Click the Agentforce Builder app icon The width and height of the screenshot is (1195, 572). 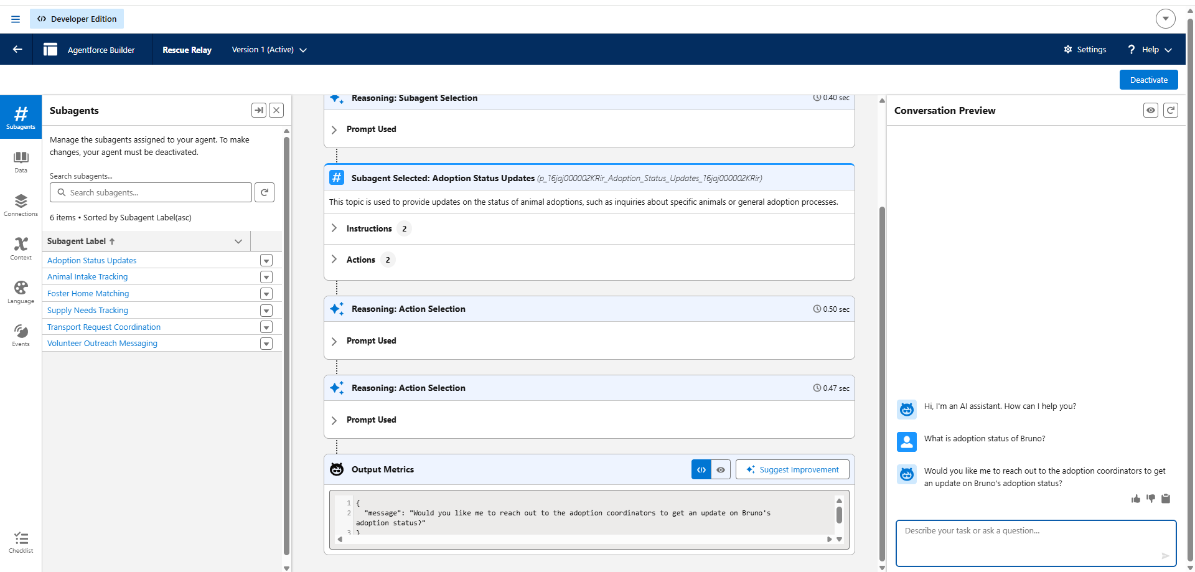click(50, 49)
